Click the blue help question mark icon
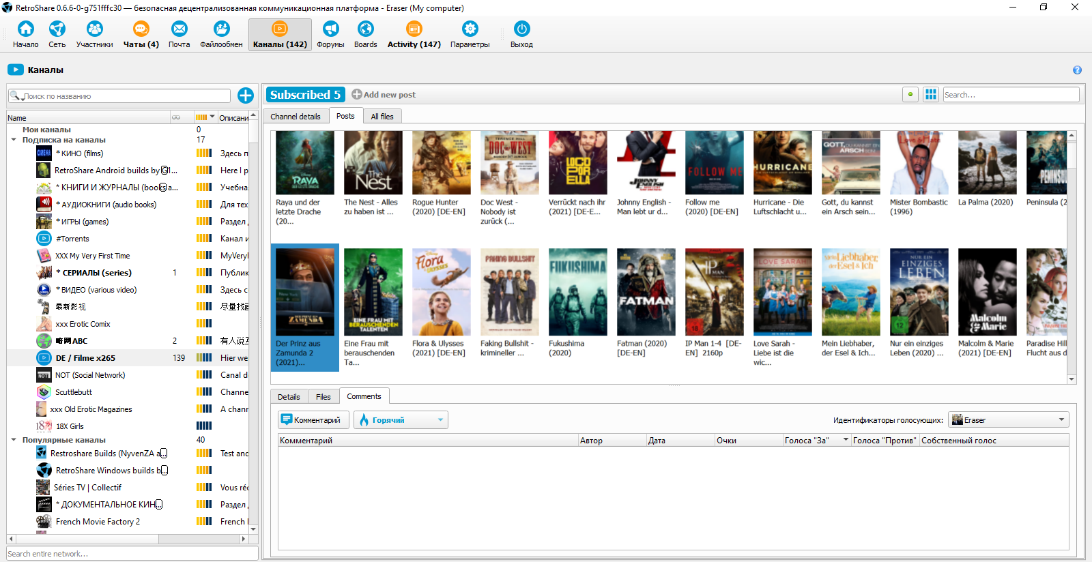The width and height of the screenshot is (1092, 562). 1077,70
